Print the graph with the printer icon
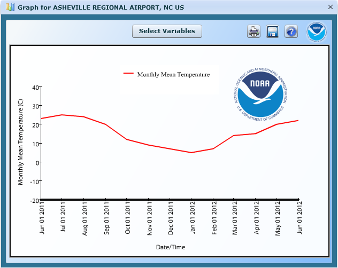The height and width of the screenshot is (268, 338). coord(253,31)
